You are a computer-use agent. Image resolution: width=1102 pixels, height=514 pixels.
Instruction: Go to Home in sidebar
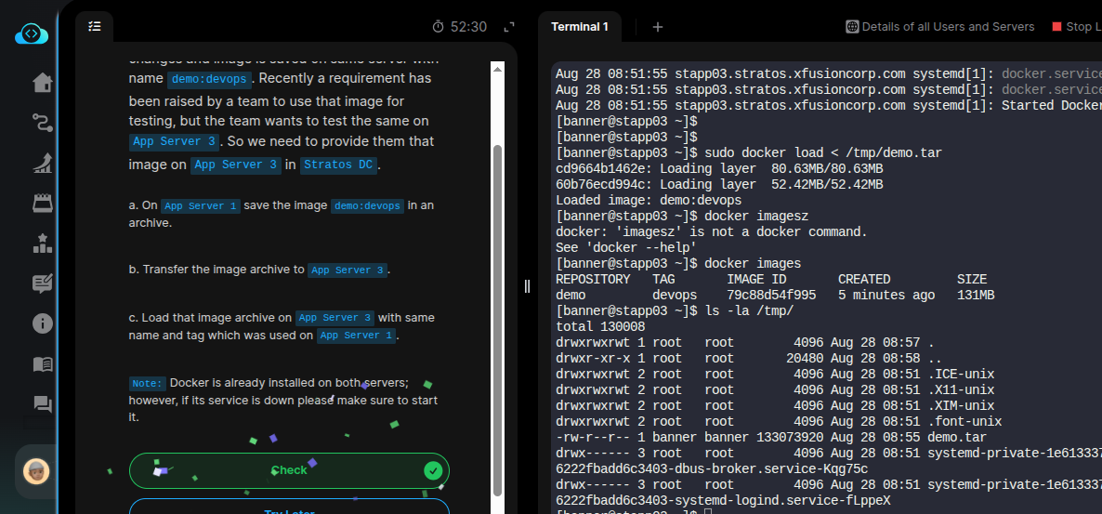(x=42, y=83)
